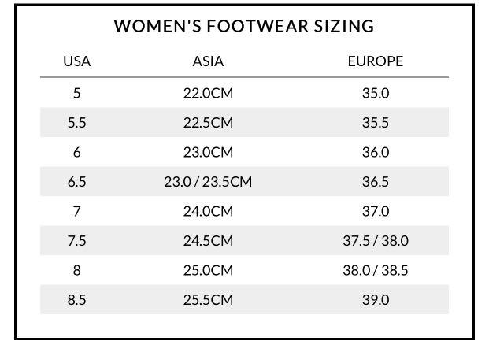Select Europe size 35.5
The width and height of the screenshot is (489, 341).
tap(376, 122)
